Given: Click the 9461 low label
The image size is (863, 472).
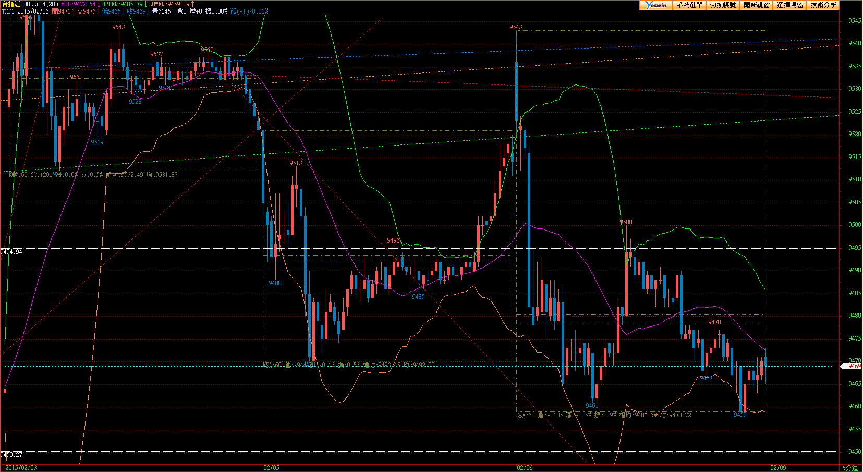Looking at the screenshot, I should click(x=591, y=406).
